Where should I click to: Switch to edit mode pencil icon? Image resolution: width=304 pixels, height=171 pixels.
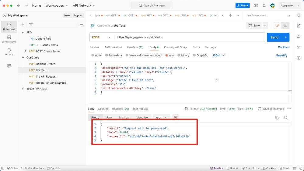point(278,25)
